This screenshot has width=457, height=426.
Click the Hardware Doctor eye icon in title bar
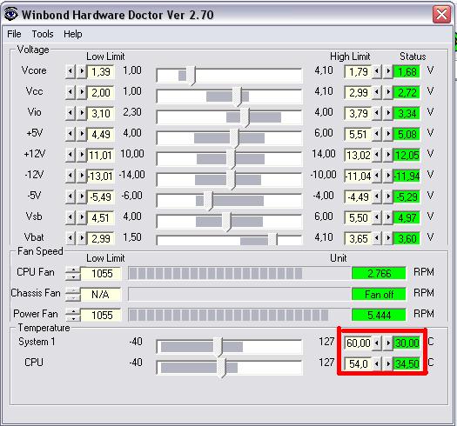(x=10, y=14)
